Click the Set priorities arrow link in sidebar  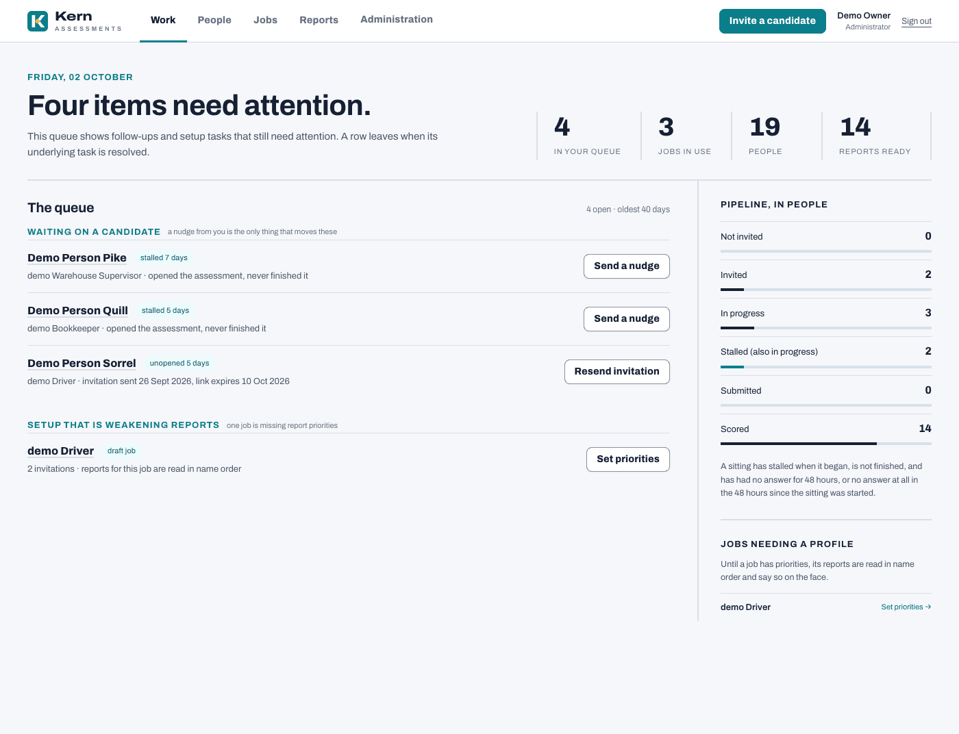pyautogui.click(x=906, y=607)
